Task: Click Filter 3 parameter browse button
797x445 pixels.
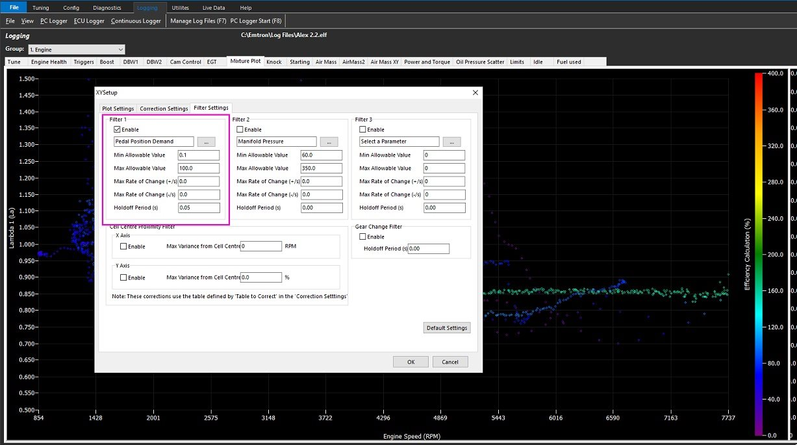Action: coord(451,142)
